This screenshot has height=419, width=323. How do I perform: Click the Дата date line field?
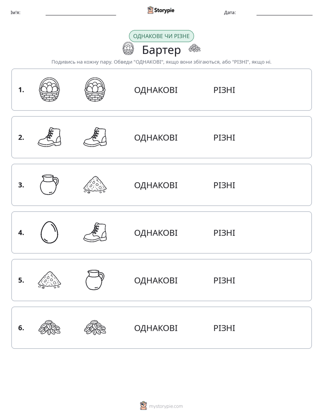click(285, 13)
